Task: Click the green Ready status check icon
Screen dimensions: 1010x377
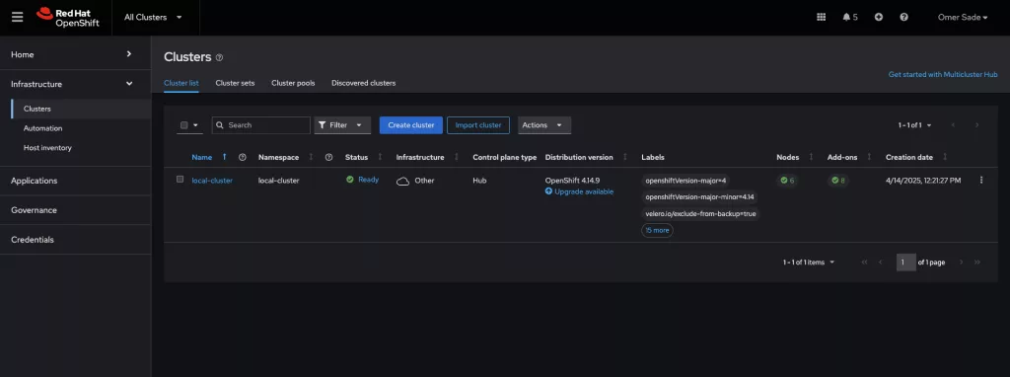Action: (350, 180)
